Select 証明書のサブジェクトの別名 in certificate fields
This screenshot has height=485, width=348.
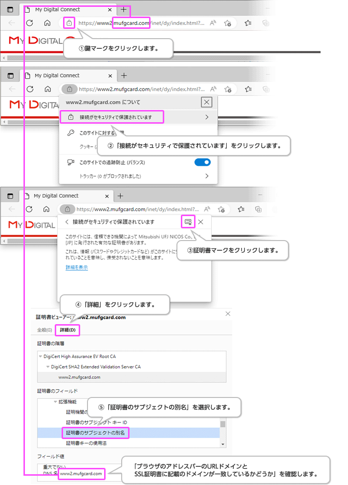[95, 433]
